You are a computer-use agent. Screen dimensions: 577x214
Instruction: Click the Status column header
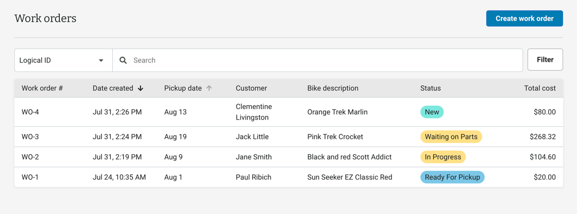430,88
